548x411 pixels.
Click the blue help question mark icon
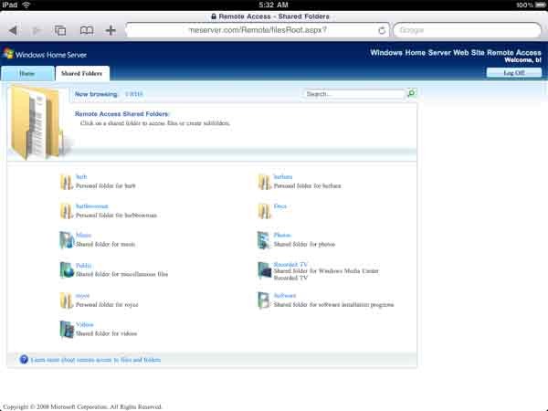click(x=24, y=359)
